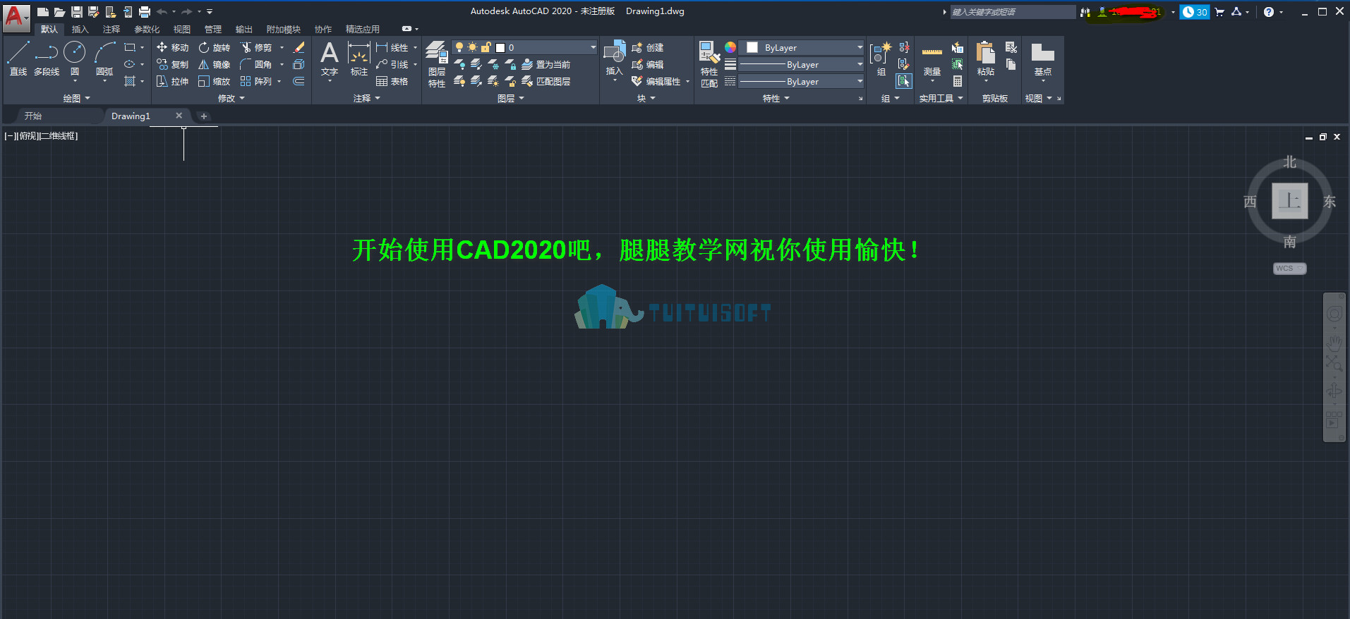Click the Match Properties (特性匹配) icon

point(709,64)
